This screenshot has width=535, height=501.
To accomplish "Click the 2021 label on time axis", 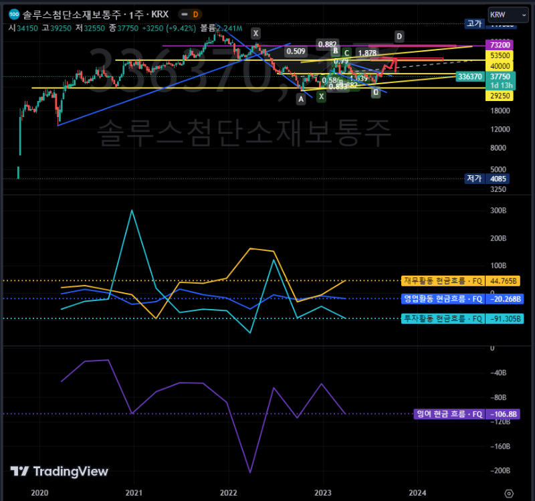I will pyautogui.click(x=134, y=493).
